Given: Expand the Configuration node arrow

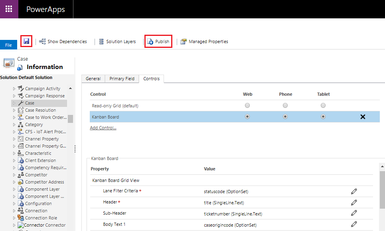Looking at the screenshot, I should 14,204.
